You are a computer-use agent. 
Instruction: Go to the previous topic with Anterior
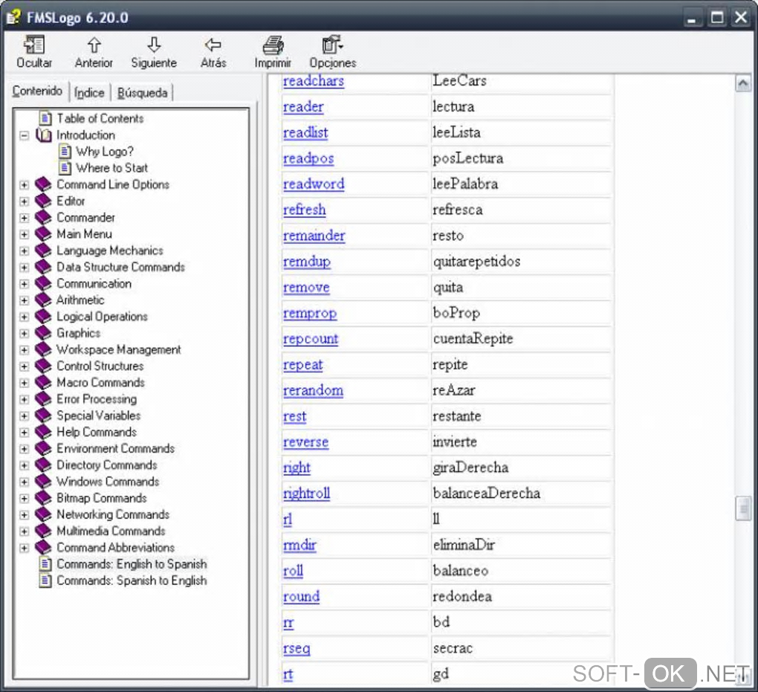tap(94, 51)
